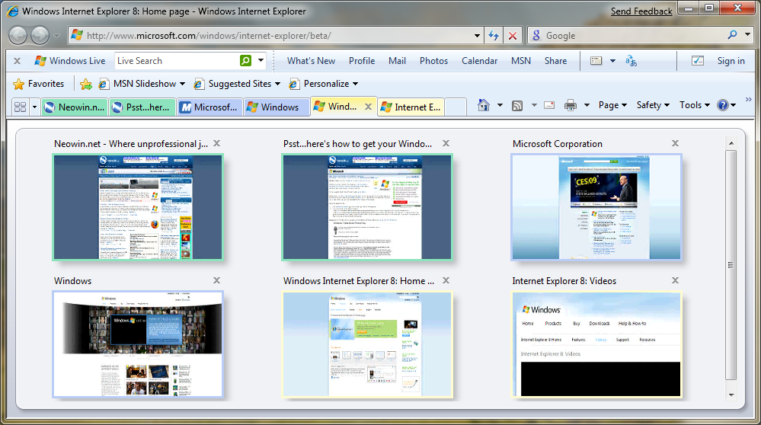
Task: Switch to the Internet E... tab
Action: 411,107
